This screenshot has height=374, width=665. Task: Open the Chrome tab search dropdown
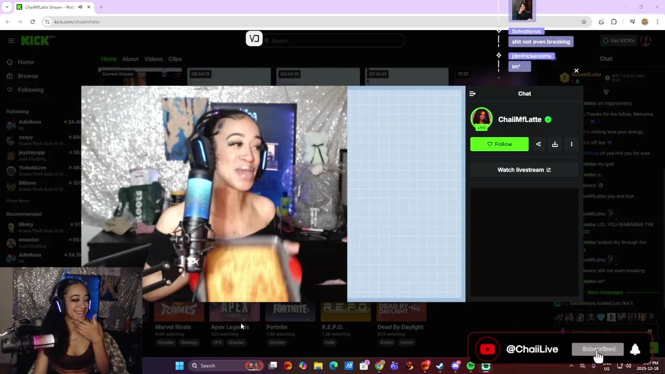[6, 7]
